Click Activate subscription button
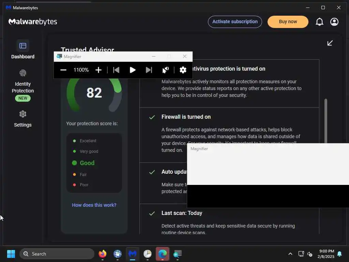The image size is (349, 262). tap(235, 21)
